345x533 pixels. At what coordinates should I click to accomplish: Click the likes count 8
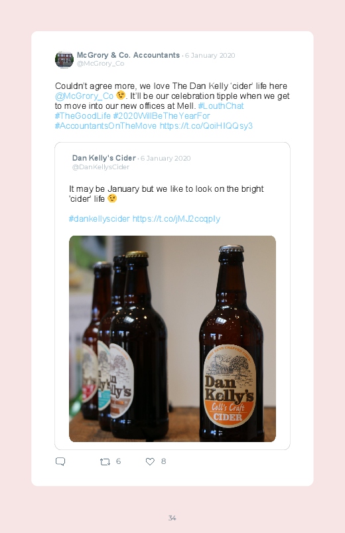pos(163,461)
